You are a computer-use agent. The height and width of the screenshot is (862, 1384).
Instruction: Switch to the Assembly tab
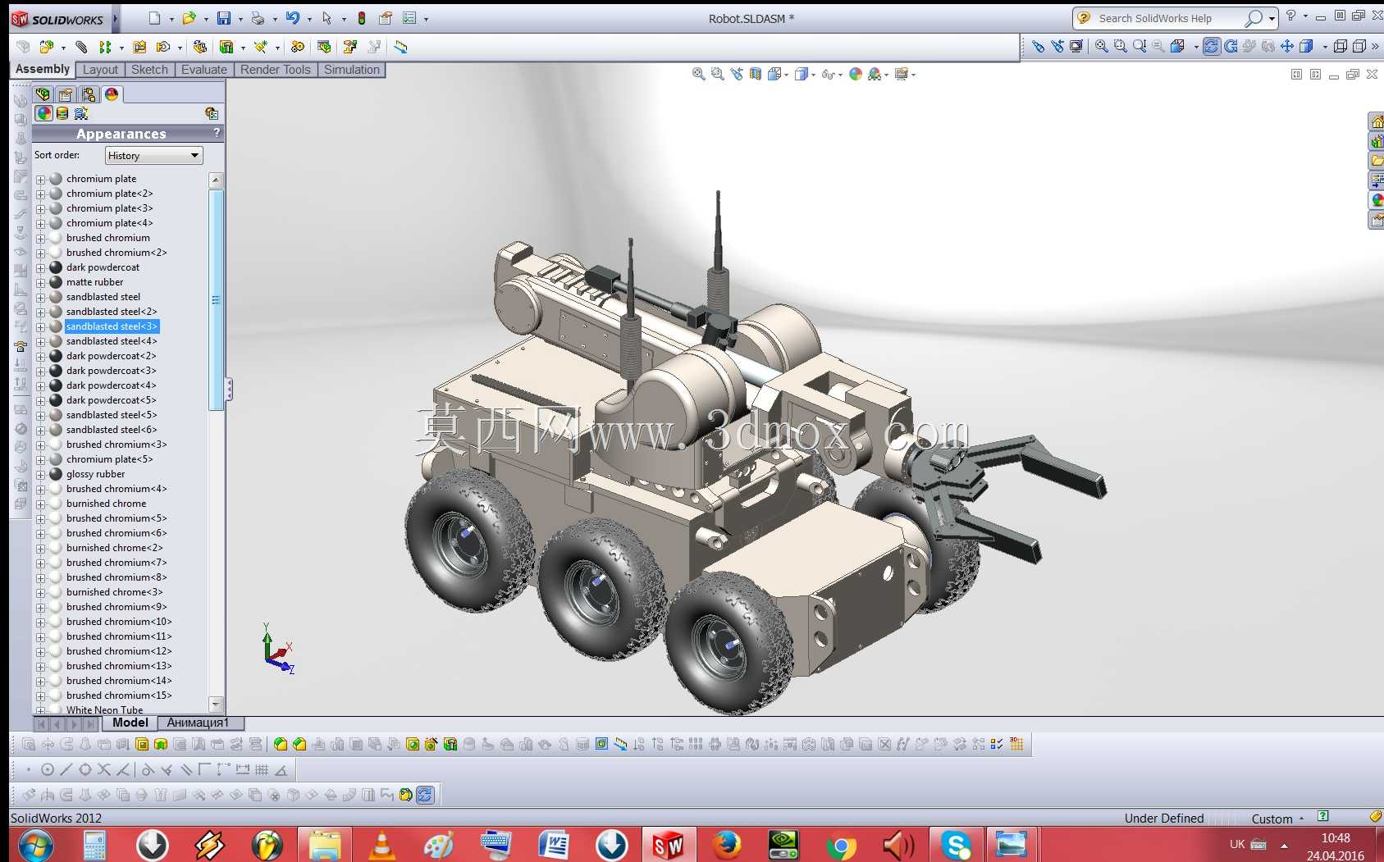tap(43, 70)
